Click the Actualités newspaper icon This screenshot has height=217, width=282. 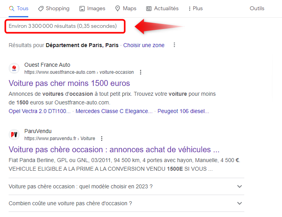tap(149, 9)
